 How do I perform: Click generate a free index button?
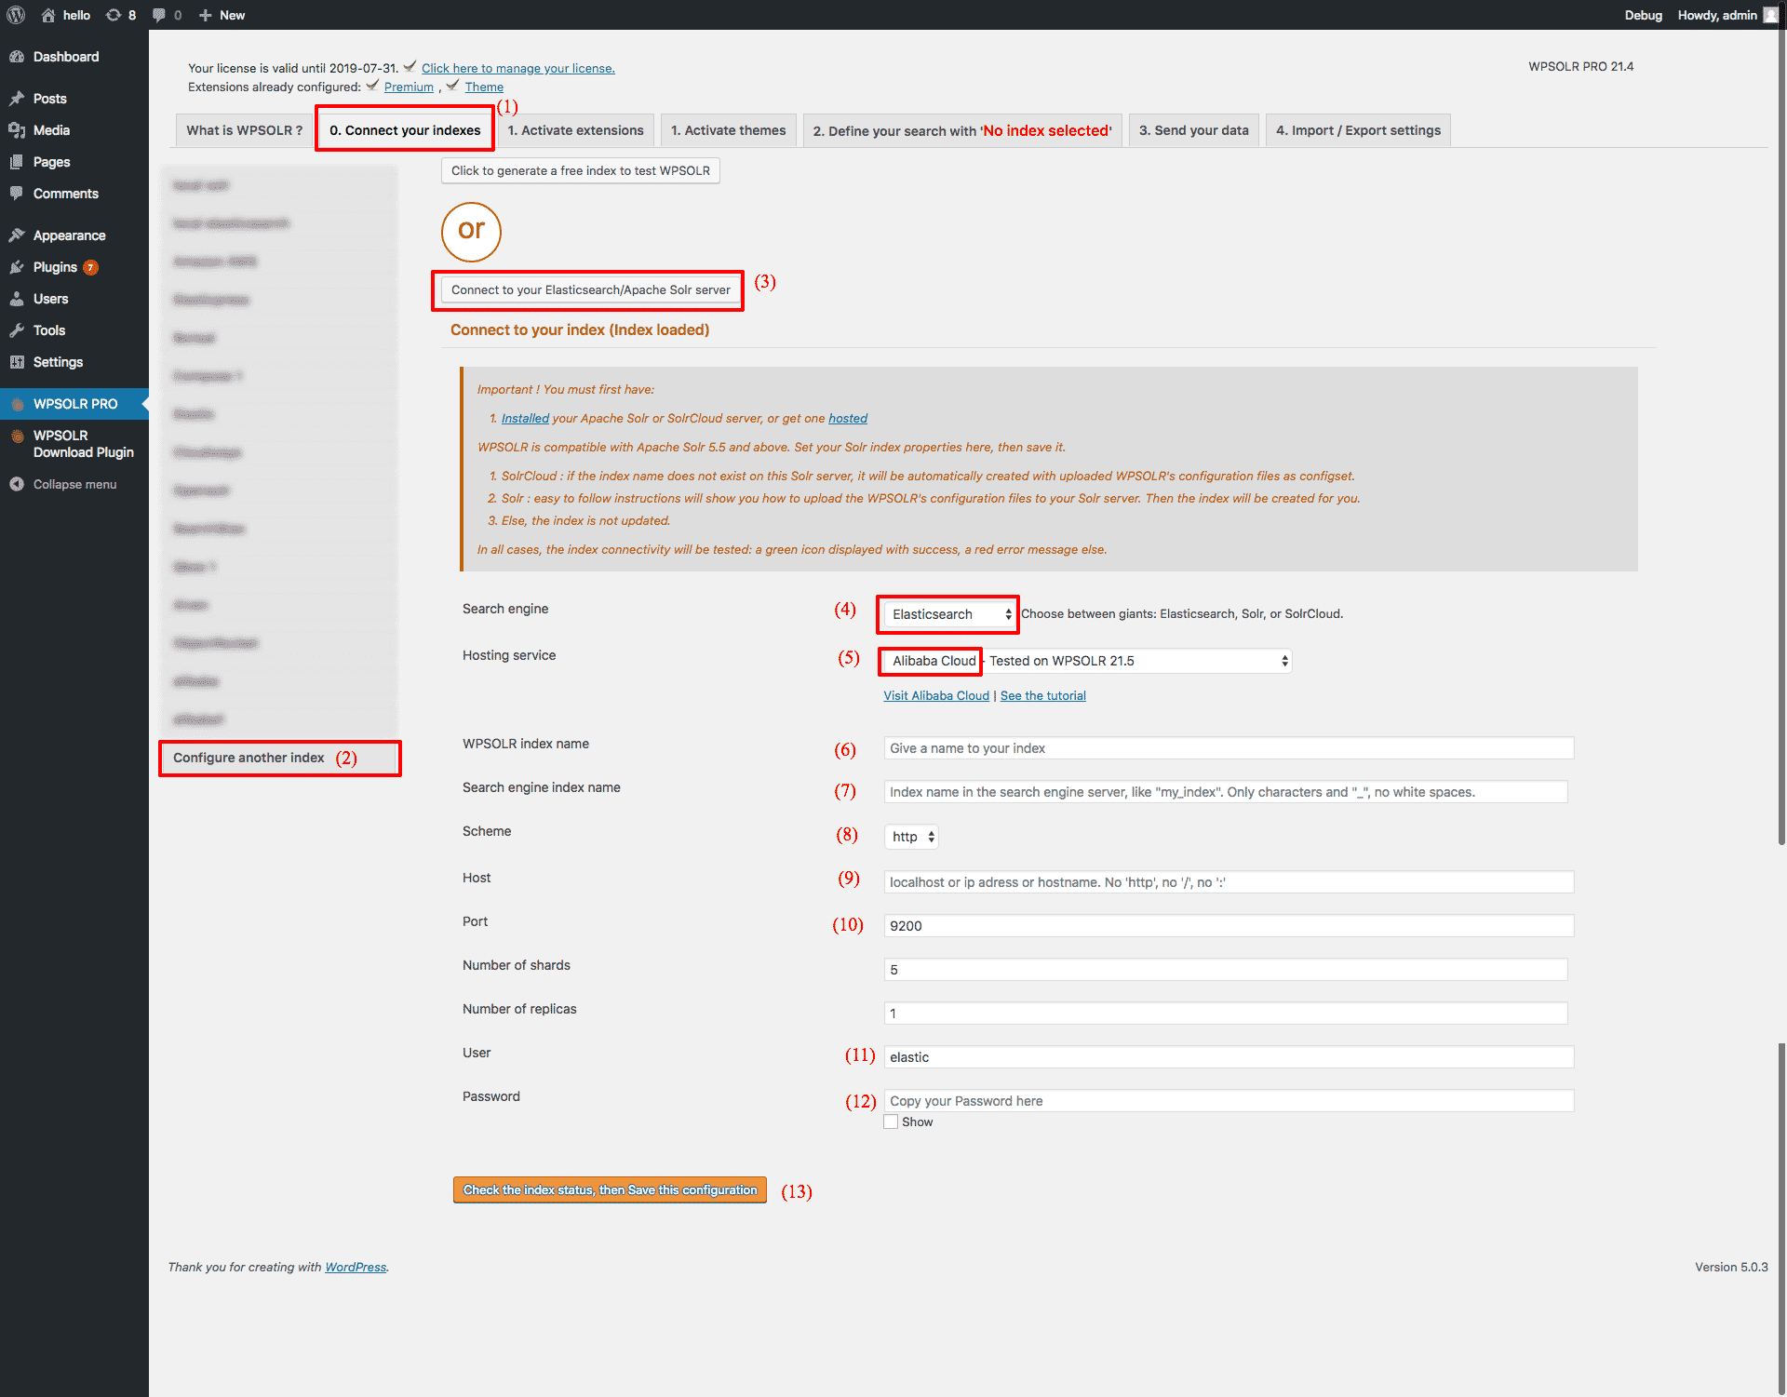pyautogui.click(x=581, y=170)
